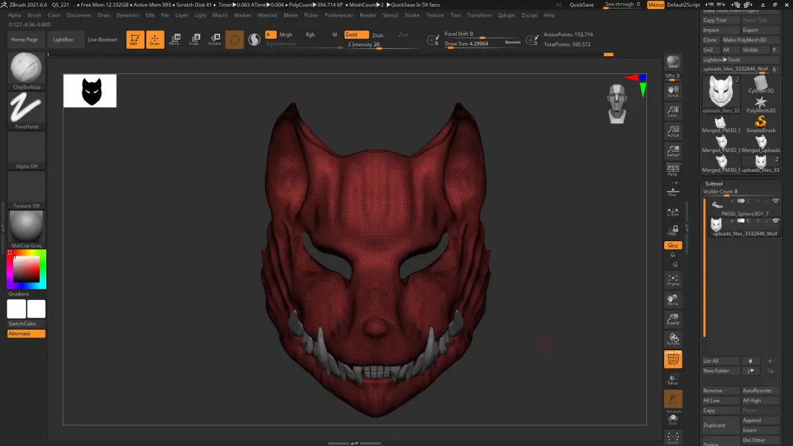The height and width of the screenshot is (446, 793).
Task: Select the Cylinder3D tool
Action: (x=761, y=85)
